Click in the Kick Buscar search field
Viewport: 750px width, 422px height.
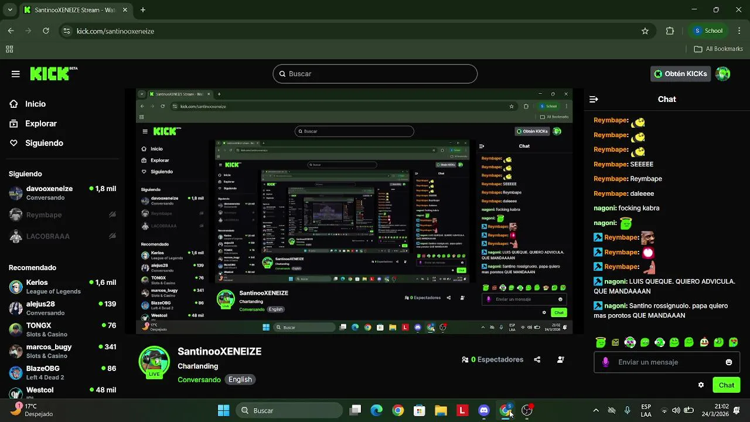click(x=375, y=74)
